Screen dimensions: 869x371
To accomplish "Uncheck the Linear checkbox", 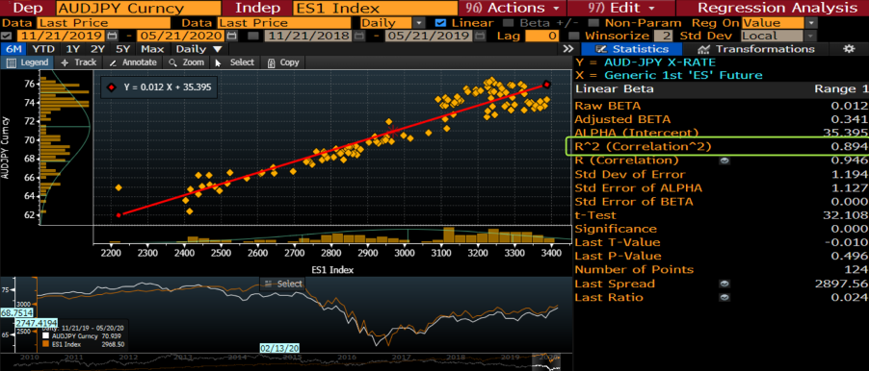I will (x=440, y=23).
